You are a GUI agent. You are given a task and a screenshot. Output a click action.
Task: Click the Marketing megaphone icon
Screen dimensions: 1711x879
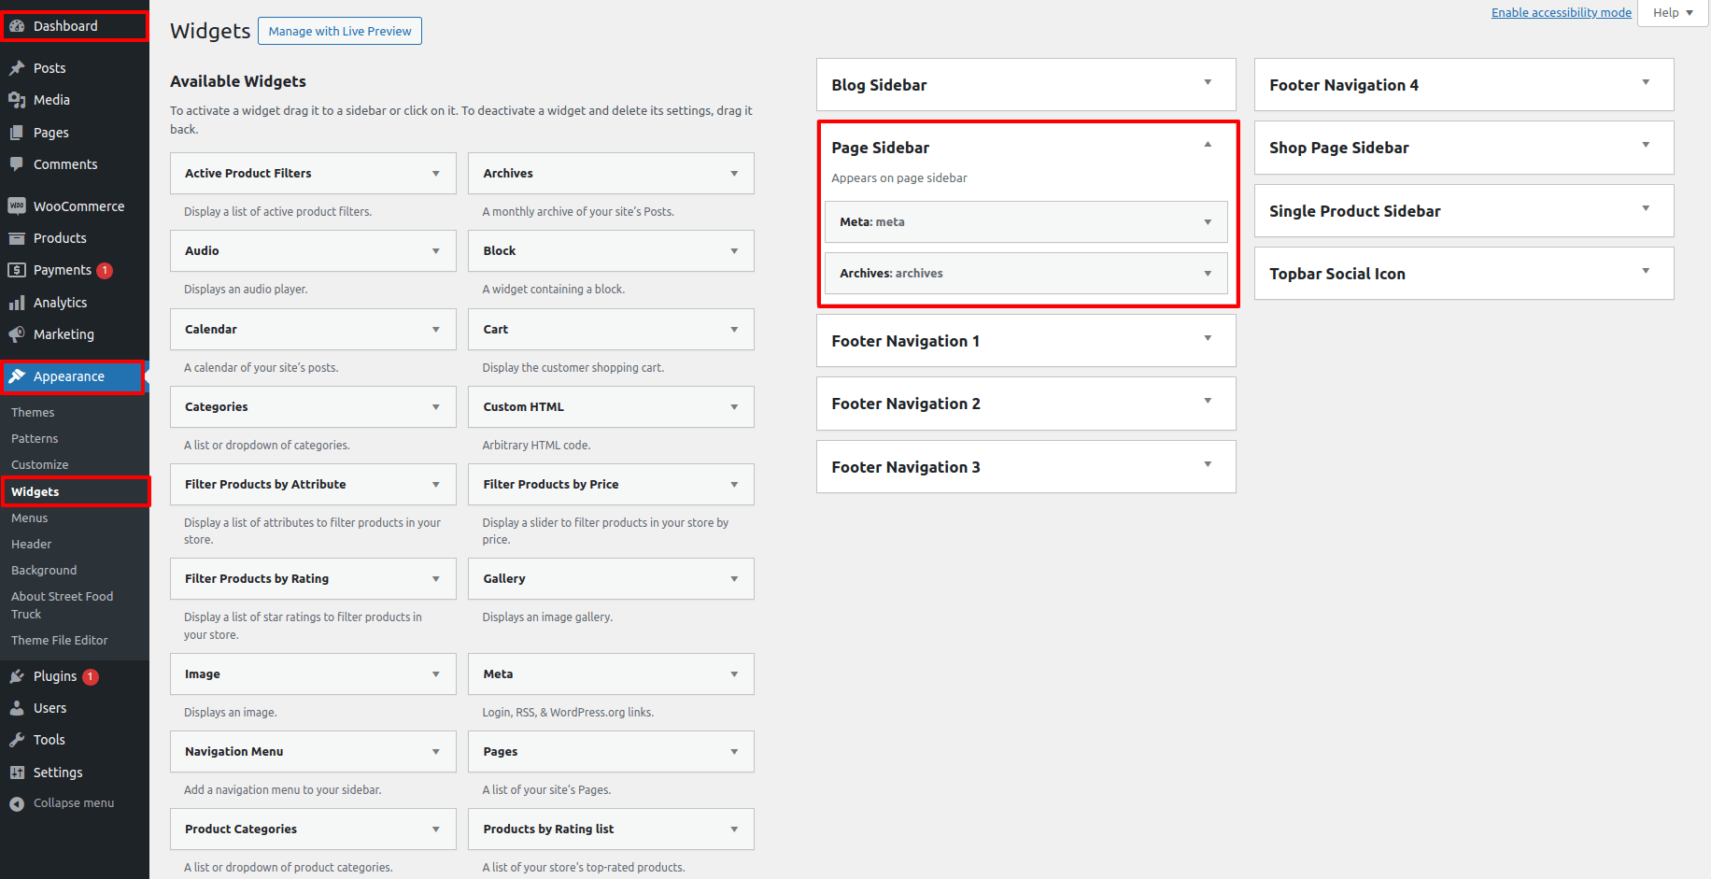point(17,334)
